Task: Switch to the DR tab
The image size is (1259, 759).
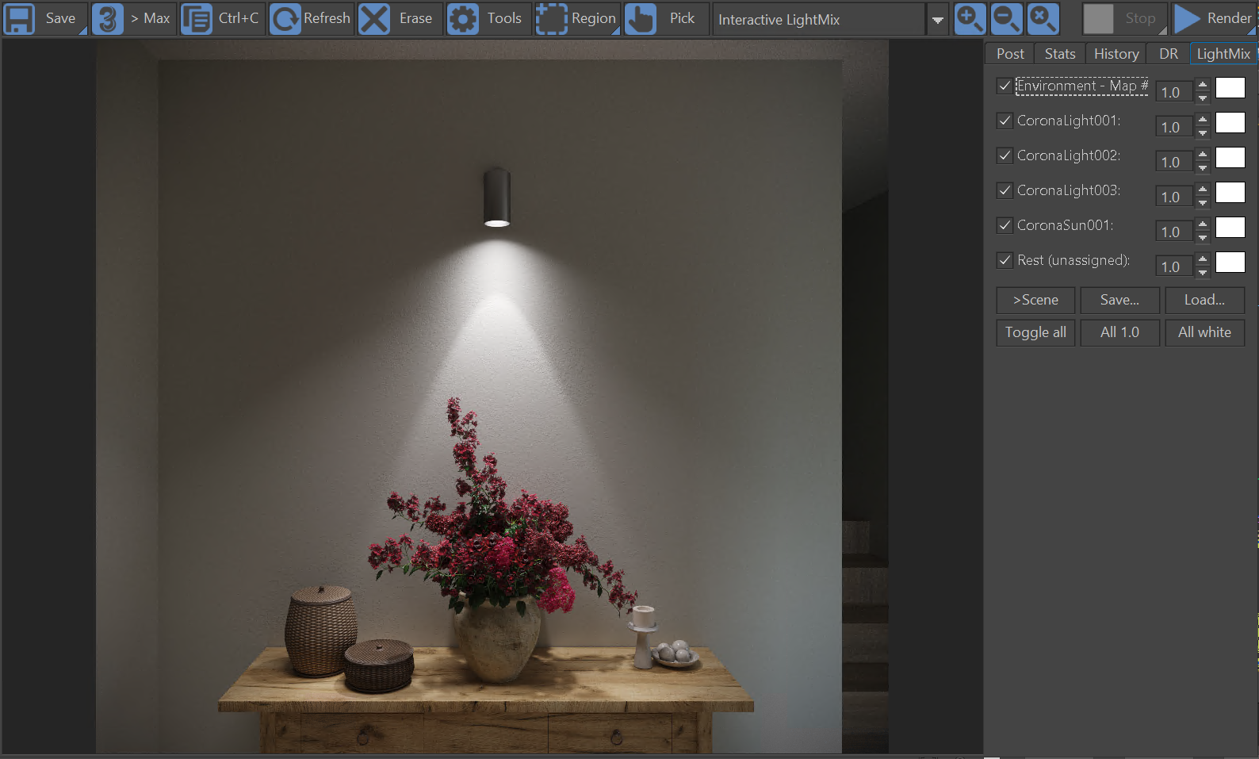Action: (x=1169, y=54)
